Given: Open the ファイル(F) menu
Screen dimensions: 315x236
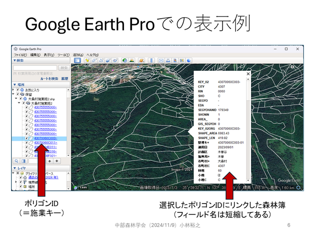Looking at the screenshot, I should [20, 55].
